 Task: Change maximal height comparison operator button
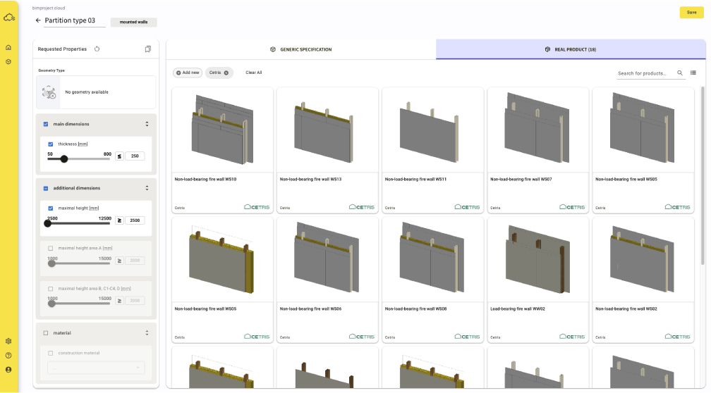[119, 220]
